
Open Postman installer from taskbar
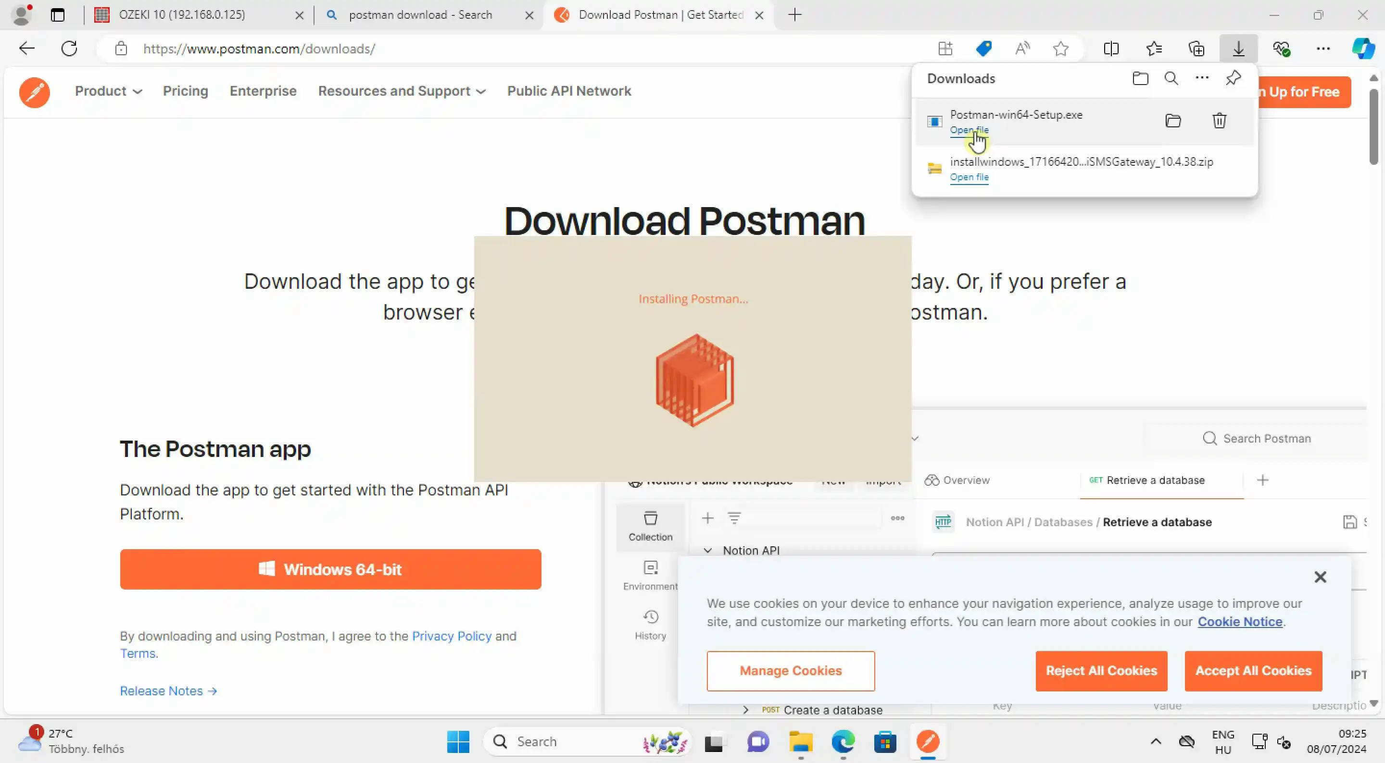pos(928,742)
